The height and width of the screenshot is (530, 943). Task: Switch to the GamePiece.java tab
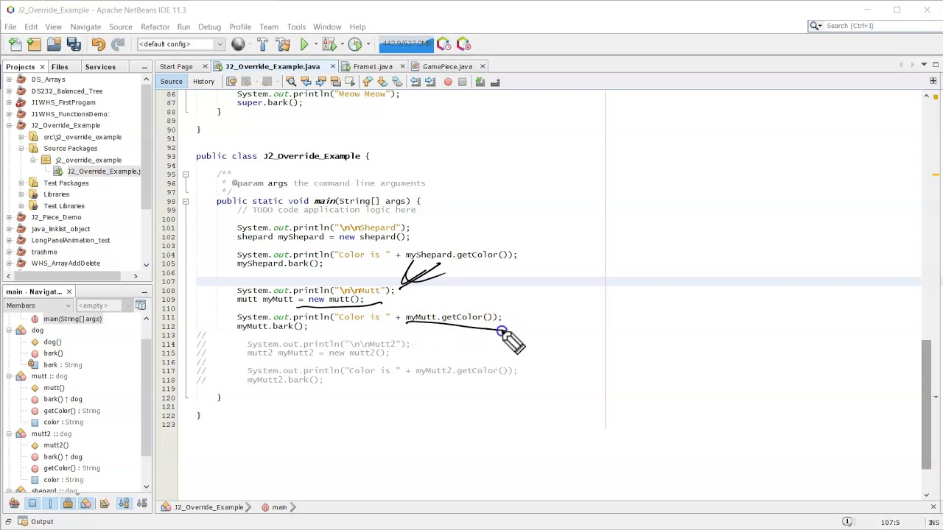(447, 66)
